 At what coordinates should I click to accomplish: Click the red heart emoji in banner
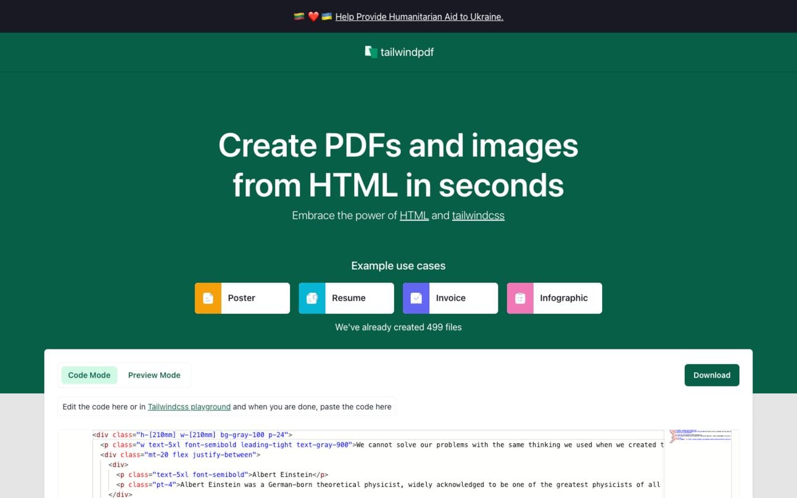[x=313, y=17]
